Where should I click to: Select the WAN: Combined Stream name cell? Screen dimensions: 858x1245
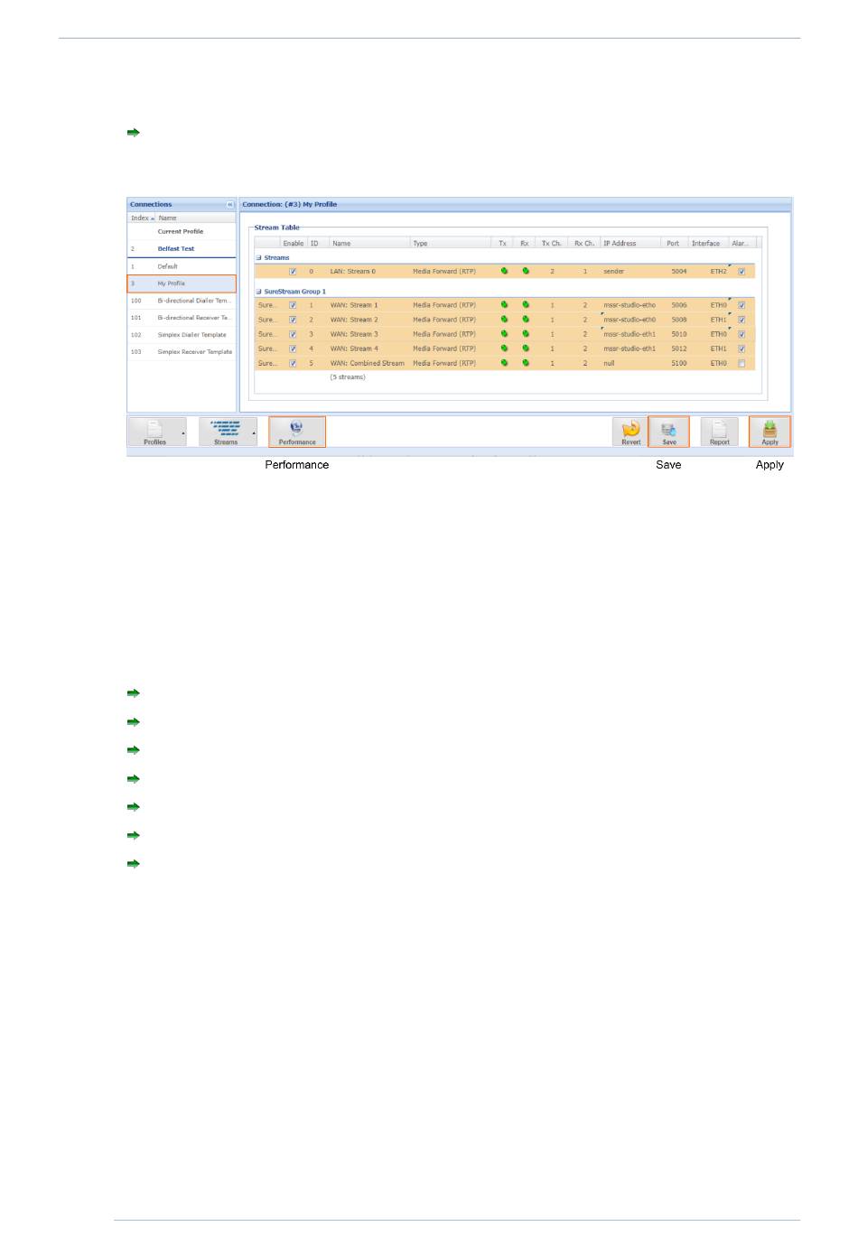[368, 363]
